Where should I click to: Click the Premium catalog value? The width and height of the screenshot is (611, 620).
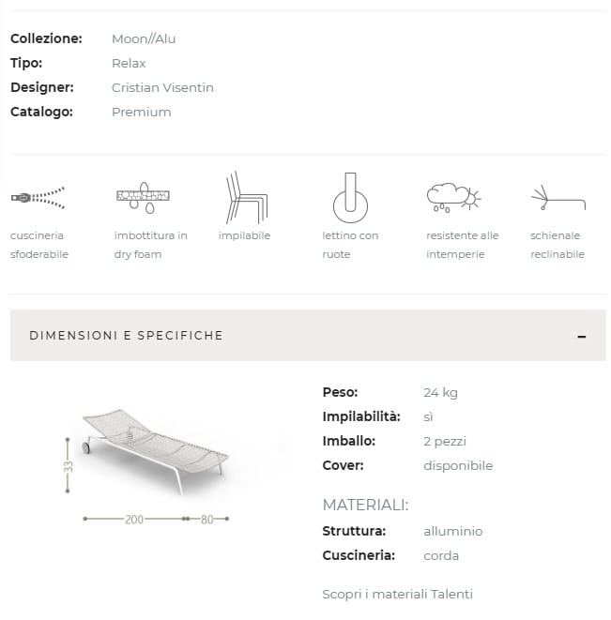[141, 112]
